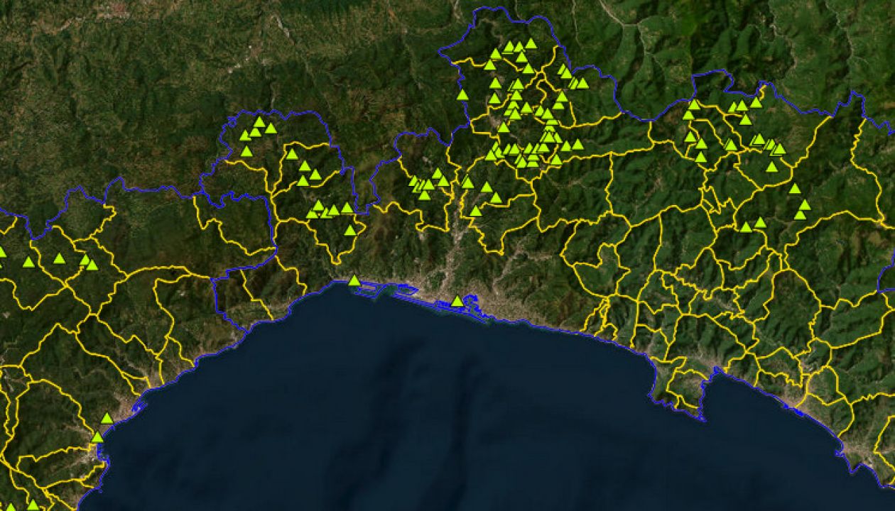Select the triangle marker at the eastern port breakwater
This screenshot has width=895, height=511.
tap(457, 302)
